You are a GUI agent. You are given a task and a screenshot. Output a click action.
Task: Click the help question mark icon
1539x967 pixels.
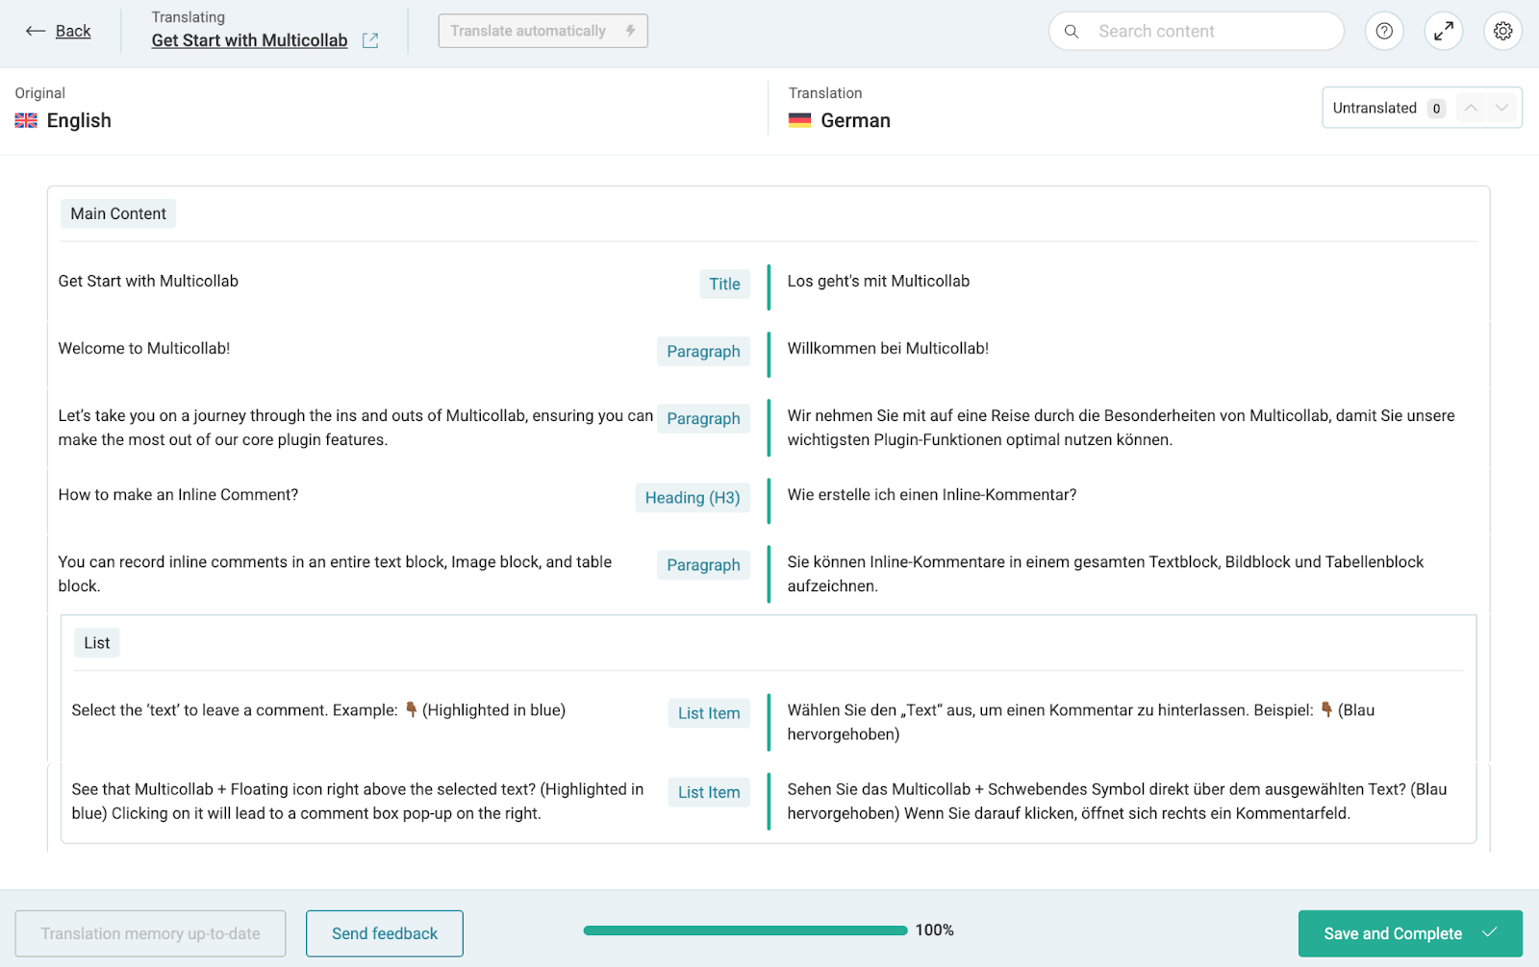1384,31
